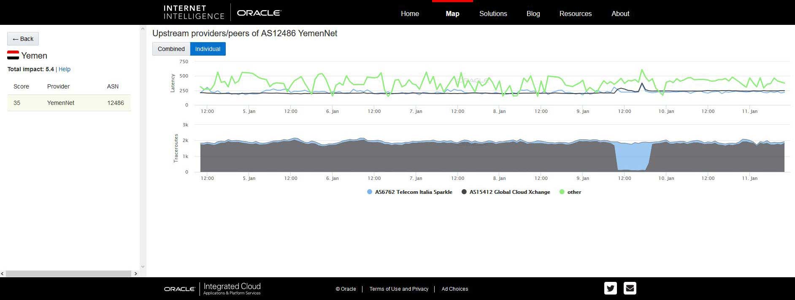The width and height of the screenshot is (795, 300).
Task: Open Oracle's Twitter page icon
Action: pyautogui.click(x=611, y=288)
